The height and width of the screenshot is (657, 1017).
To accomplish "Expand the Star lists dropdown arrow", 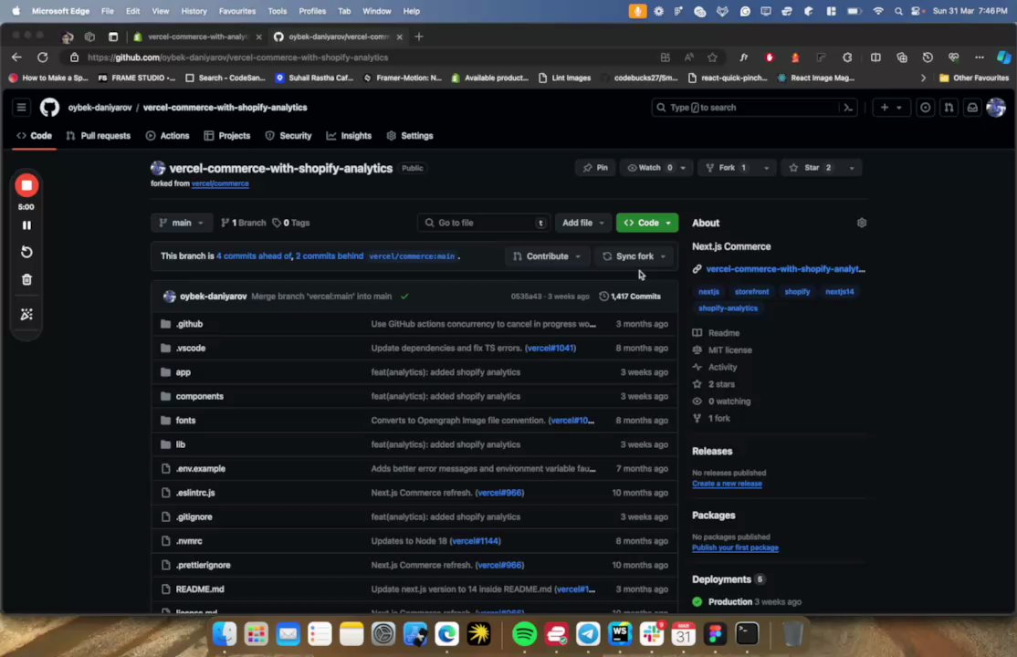I will pyautogui.click(x=851, y=168).
